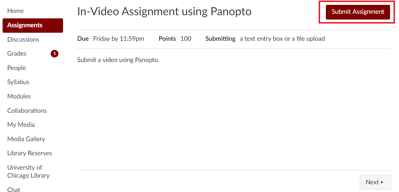
Task: Click the Next button
Action: [x=375, y=182]
